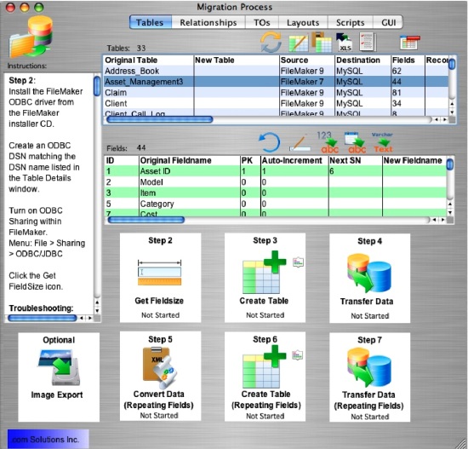Viewport: 468px width, 449px height.
Task: Click the .com Solutions Inc. link
Action: pyautogui.click(x=48, y=440)
